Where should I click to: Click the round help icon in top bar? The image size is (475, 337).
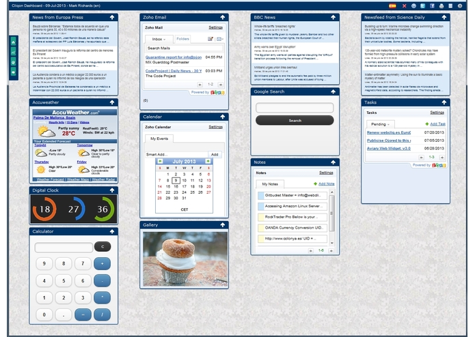(413, 5)
